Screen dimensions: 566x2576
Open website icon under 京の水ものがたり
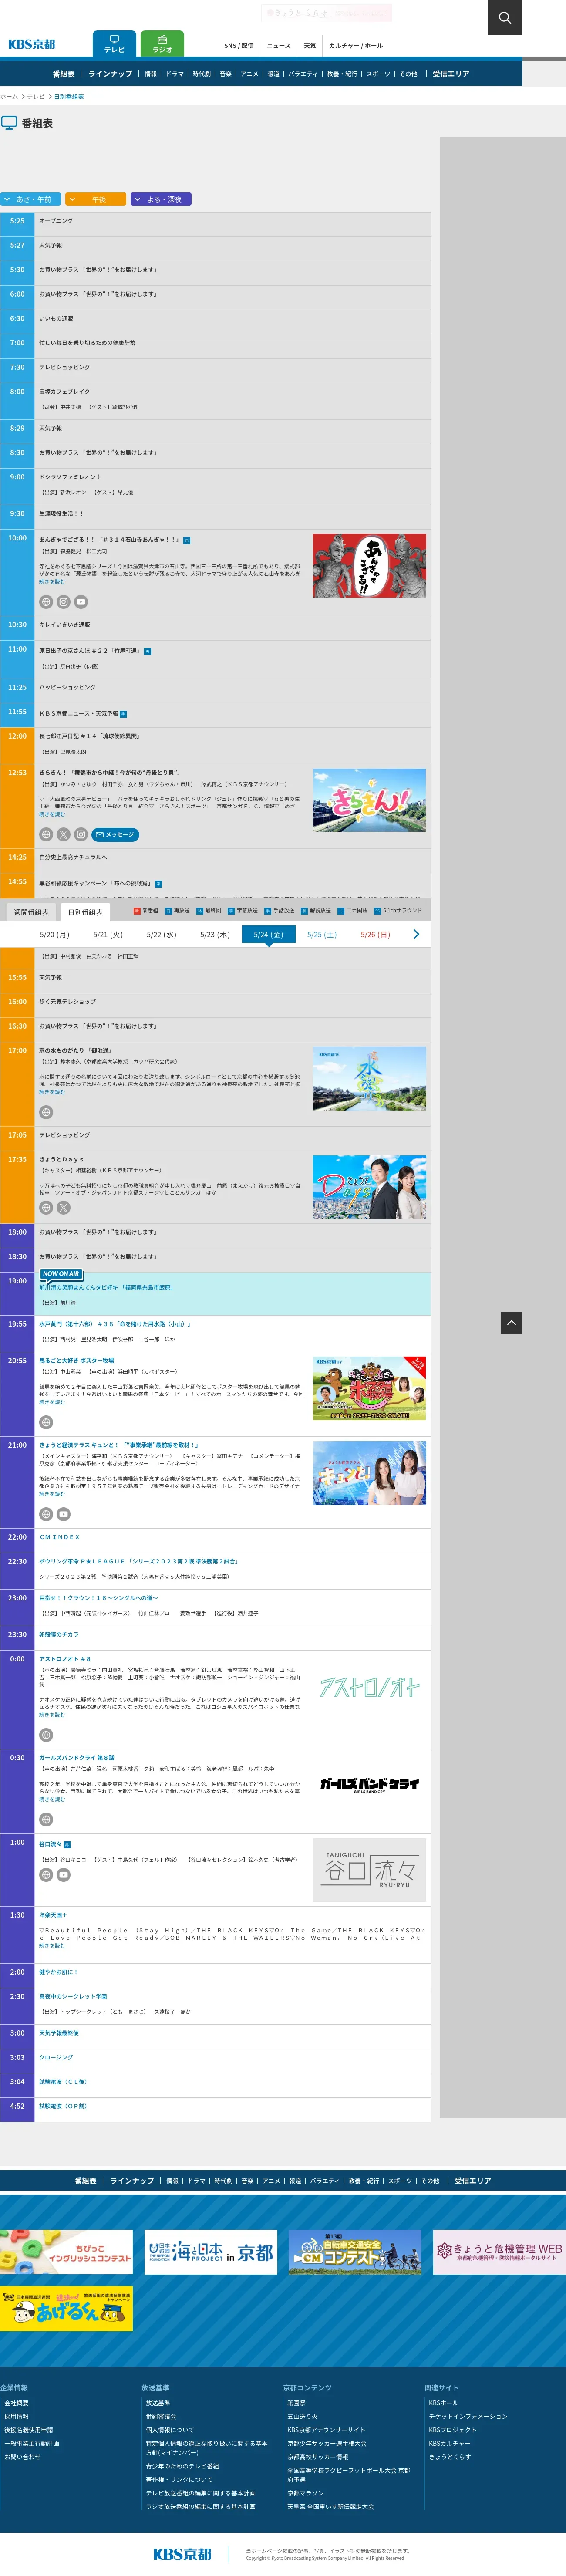point(46,1112)
